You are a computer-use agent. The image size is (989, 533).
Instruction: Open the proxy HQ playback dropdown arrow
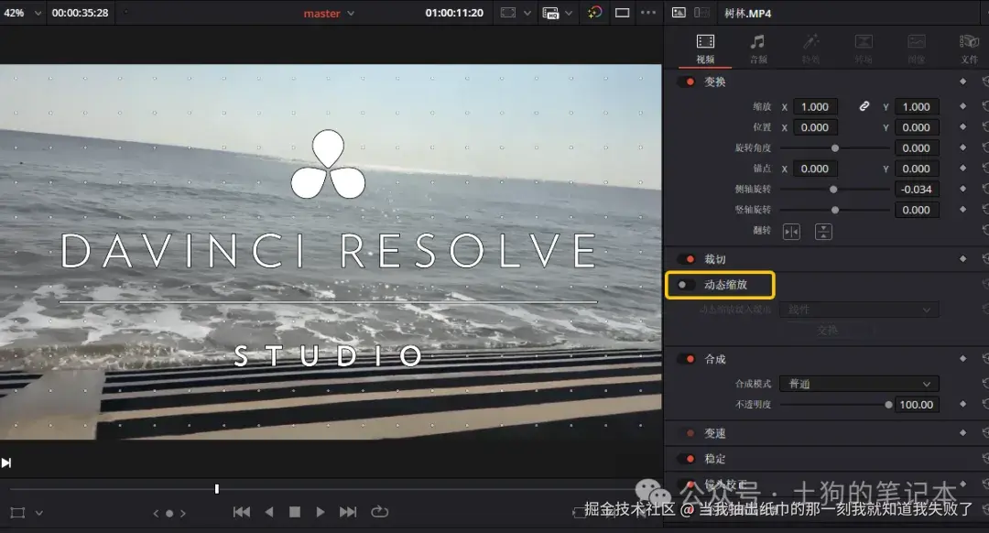pyautogui.click(x=569, y=13)
